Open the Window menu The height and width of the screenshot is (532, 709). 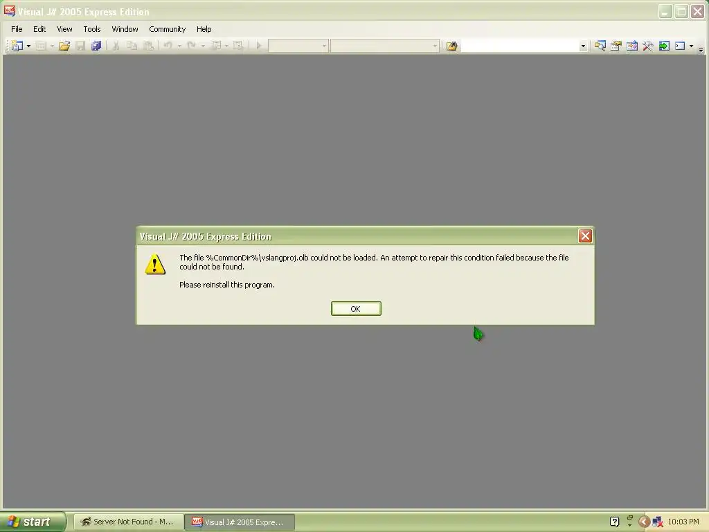(125, 29)
